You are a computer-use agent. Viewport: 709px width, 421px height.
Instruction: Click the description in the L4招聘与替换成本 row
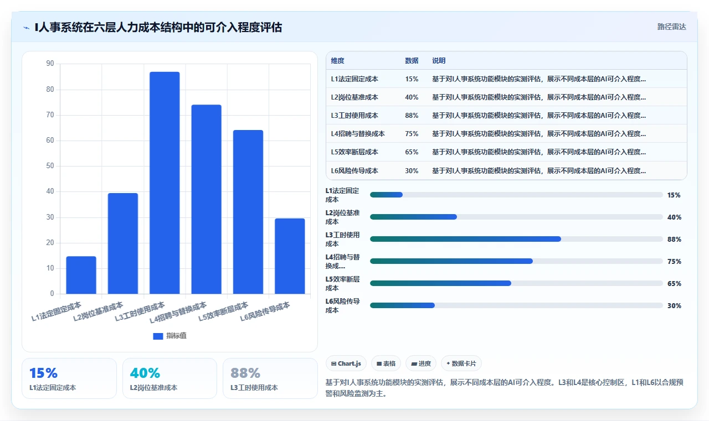[x=539, y=134]
